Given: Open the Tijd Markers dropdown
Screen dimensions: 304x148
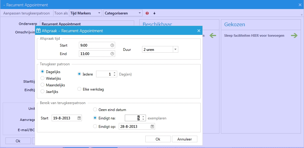Looking at the screenshot, I should pos(99,13).
